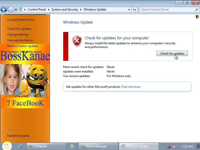Click the search magnifier icon

tap(197, 9)
